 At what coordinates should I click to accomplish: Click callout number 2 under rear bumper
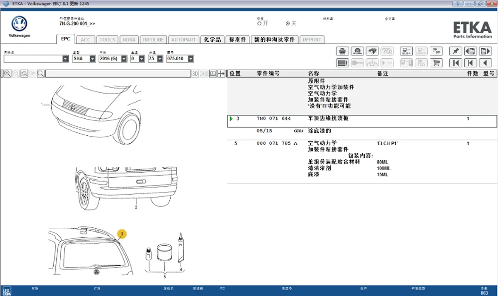click(136, 207)
